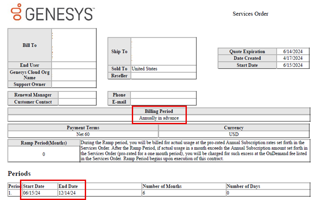Click the Genesys Cloud Org Name label

(x=30, y=75)
